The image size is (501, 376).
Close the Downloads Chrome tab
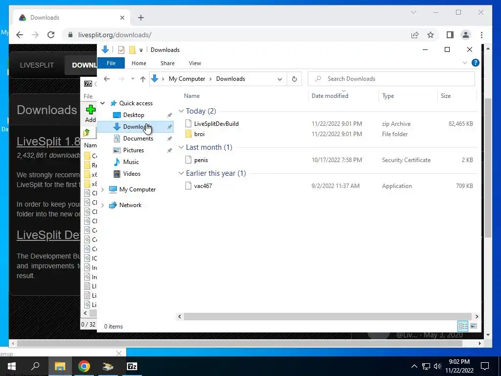[122, 18]
